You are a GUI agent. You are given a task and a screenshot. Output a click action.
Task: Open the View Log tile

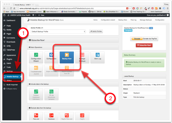click(x=97, y=57)
